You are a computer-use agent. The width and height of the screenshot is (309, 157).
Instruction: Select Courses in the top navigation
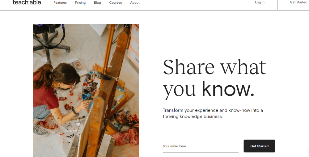tap(116, 3)
